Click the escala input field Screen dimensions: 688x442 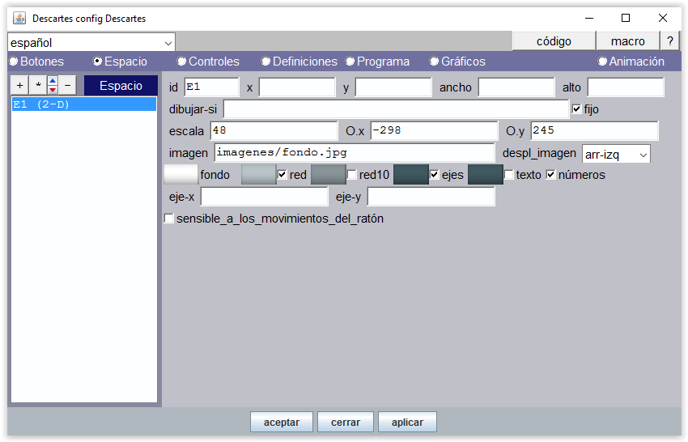[274, 131]
